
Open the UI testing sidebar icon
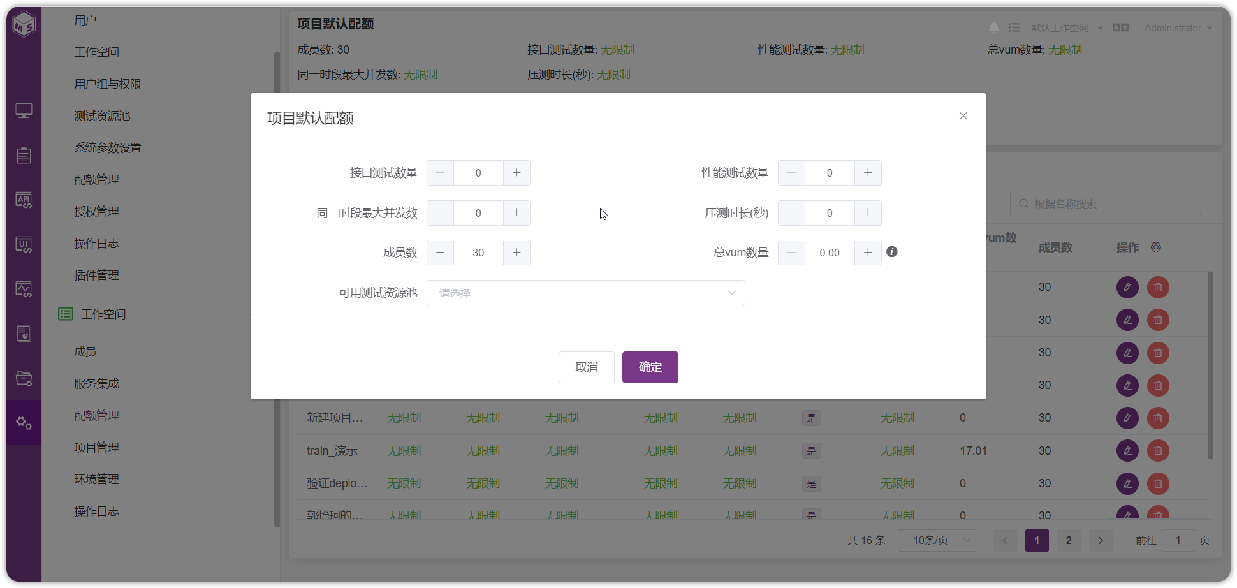click(24, 245)
